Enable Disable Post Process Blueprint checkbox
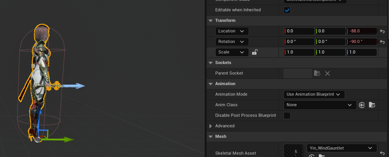 (287, 116)
